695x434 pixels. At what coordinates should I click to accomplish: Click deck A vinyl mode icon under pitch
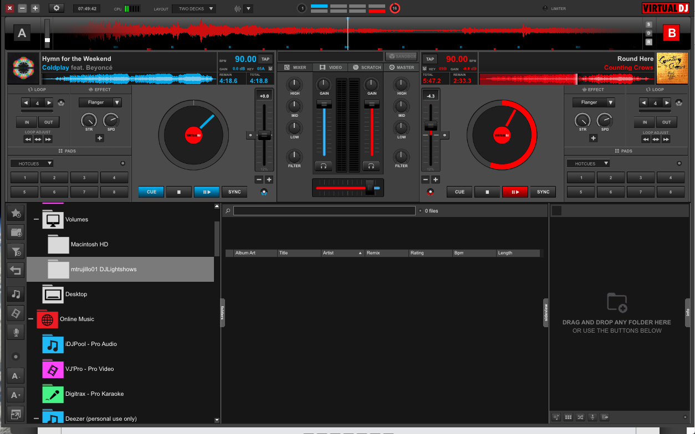coord(264,192)
